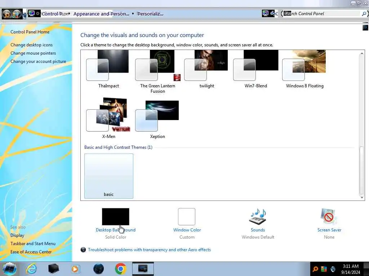Open Desktop Background settings icon
Image resolution: width=369 pixels, height=276 pixels.
[116, 217]
